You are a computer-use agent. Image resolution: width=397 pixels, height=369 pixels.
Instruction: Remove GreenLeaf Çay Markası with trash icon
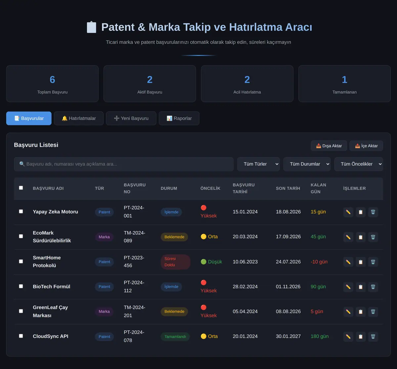point(373,312)
